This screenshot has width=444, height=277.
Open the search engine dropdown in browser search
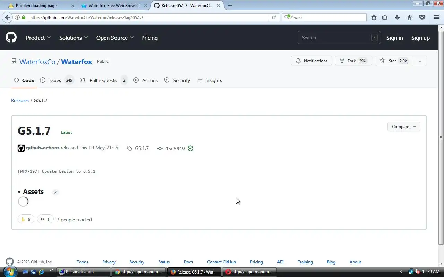pos(287,17)
